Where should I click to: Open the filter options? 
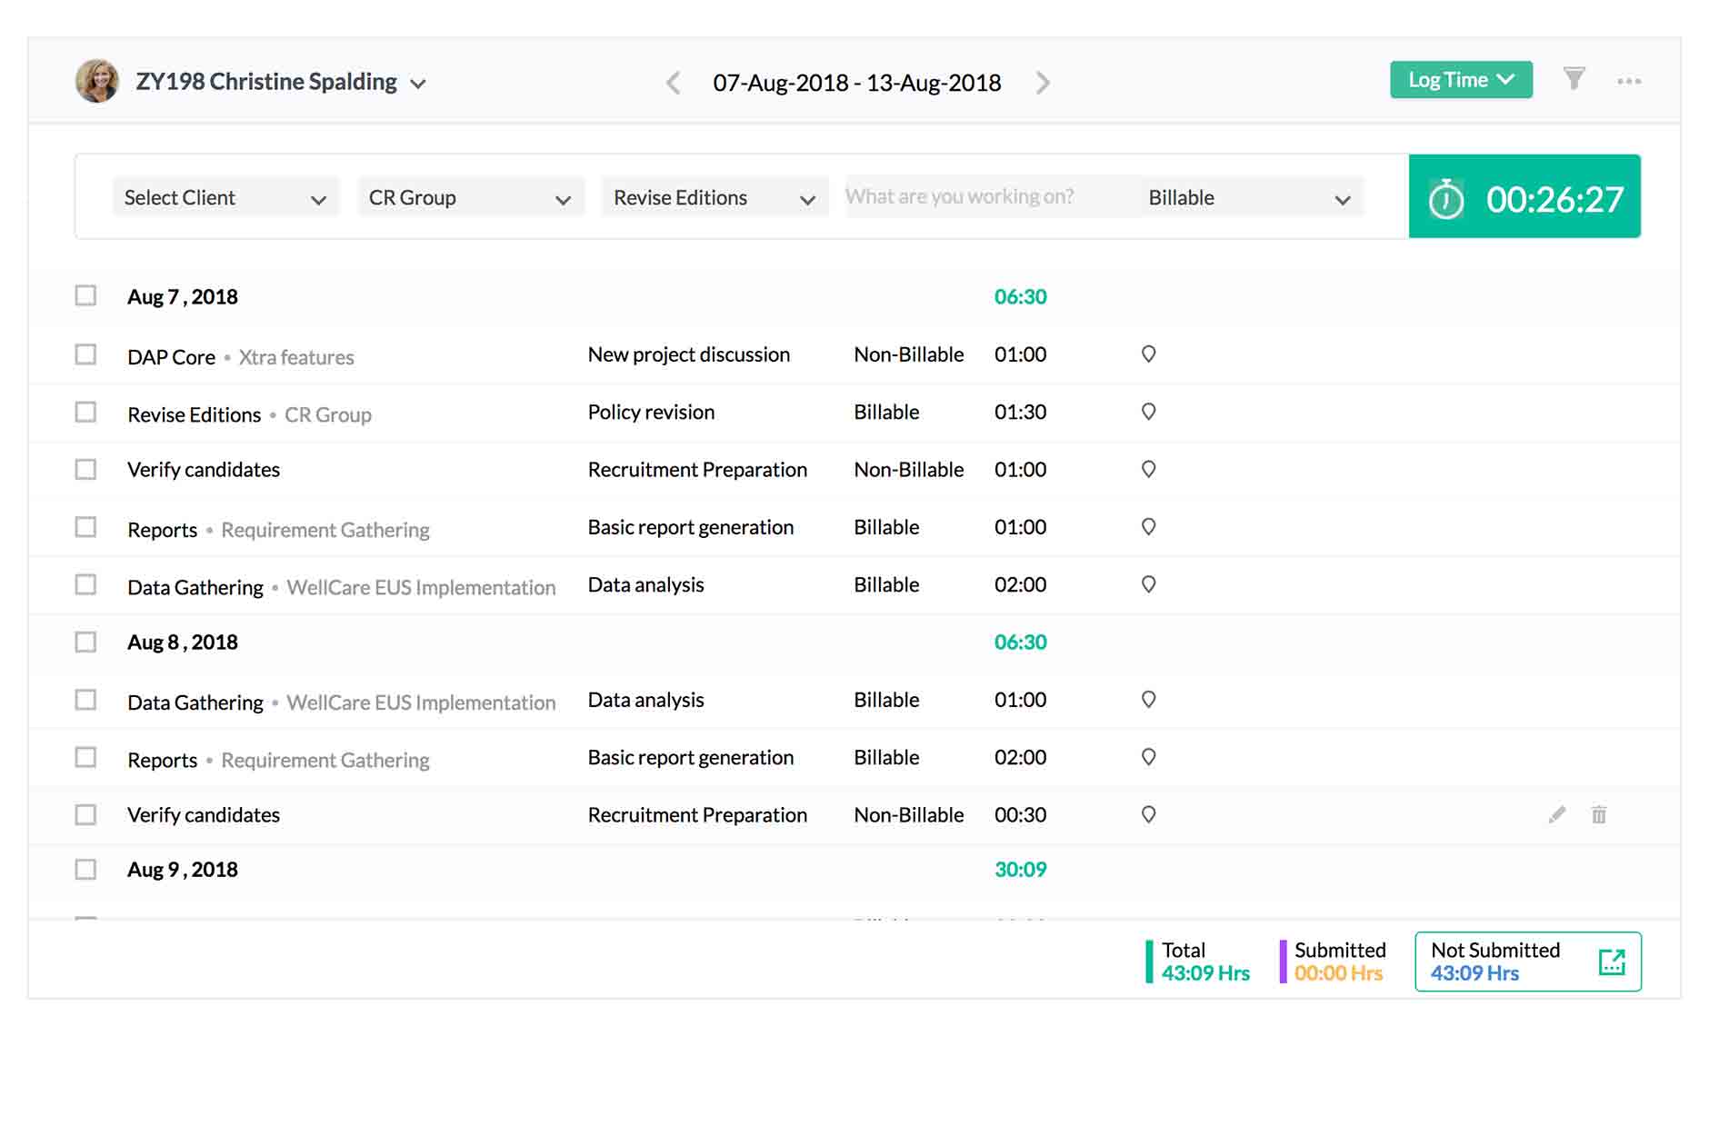pos(1575,80)
